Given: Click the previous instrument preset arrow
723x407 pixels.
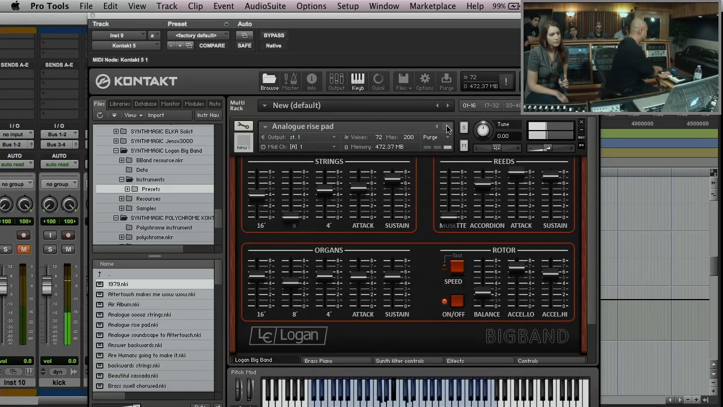Looking at the screenshot, I should (437, 127).
